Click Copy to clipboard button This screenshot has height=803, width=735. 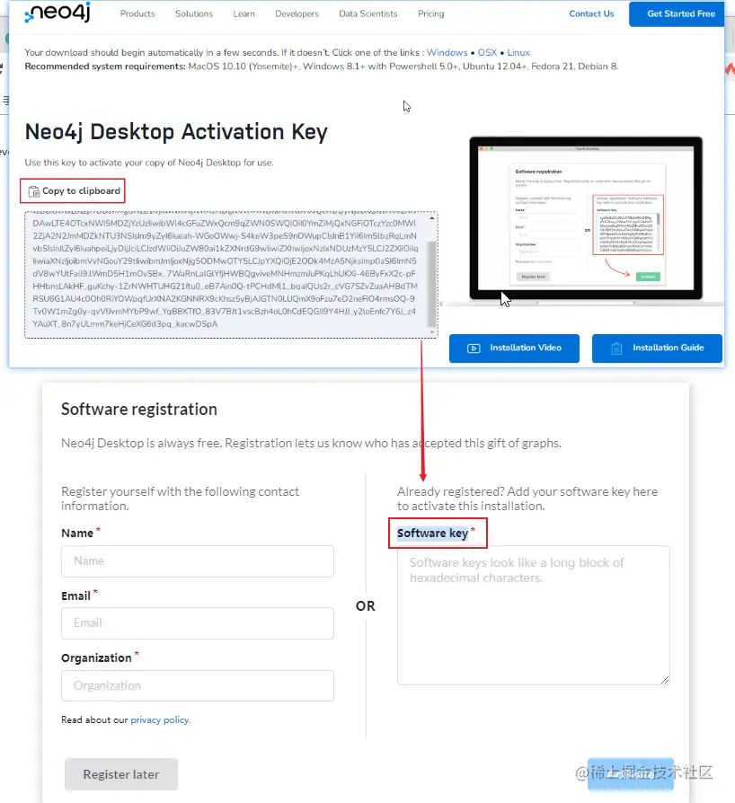point(73,190)
